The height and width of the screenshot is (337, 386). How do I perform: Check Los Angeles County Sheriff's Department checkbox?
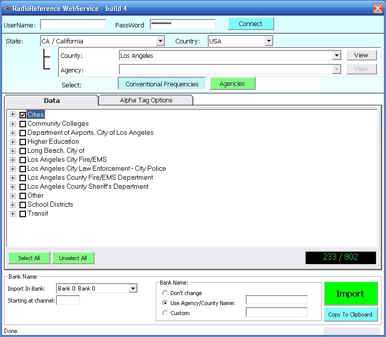(22, 187)
